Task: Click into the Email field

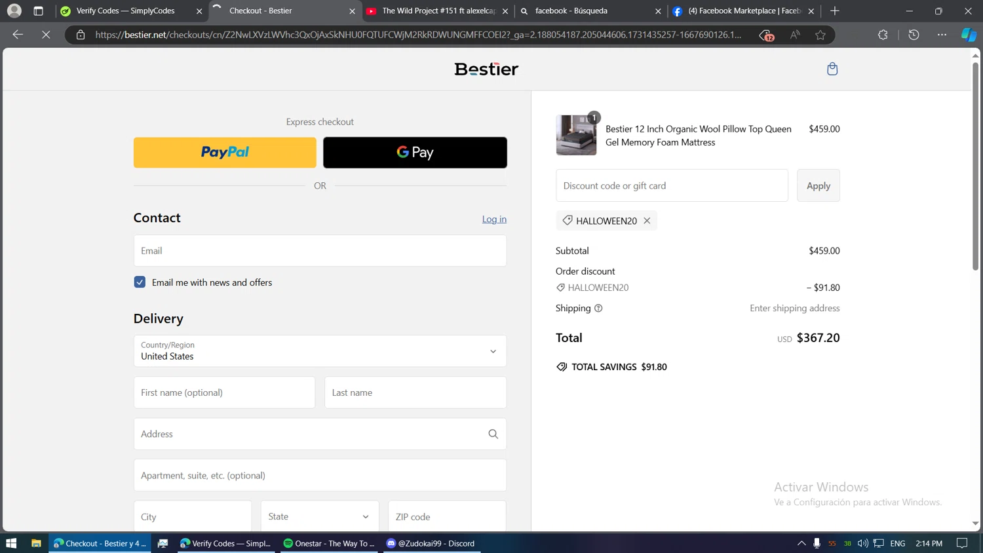Action: click(320, 250)
